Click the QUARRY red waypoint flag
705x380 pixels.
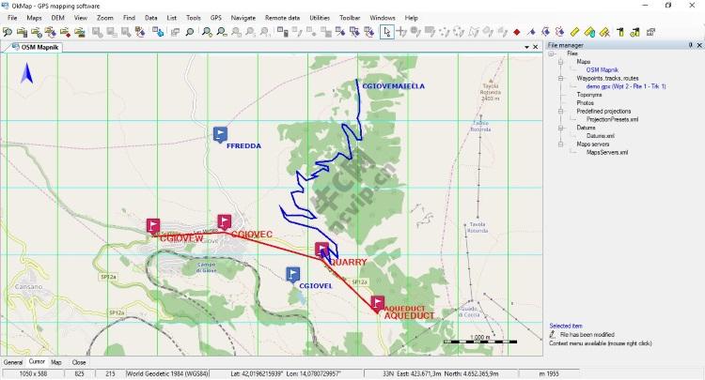[x=321, y=250]
